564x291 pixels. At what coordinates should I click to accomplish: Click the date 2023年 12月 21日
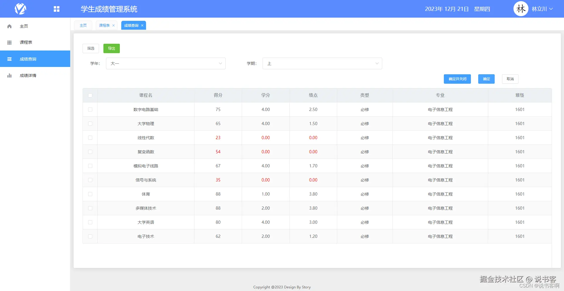[447, 9]
